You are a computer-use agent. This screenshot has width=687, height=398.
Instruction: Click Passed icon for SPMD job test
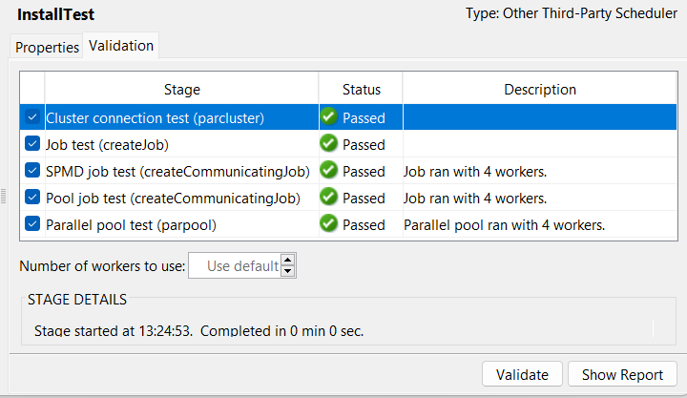coord(329,171)
